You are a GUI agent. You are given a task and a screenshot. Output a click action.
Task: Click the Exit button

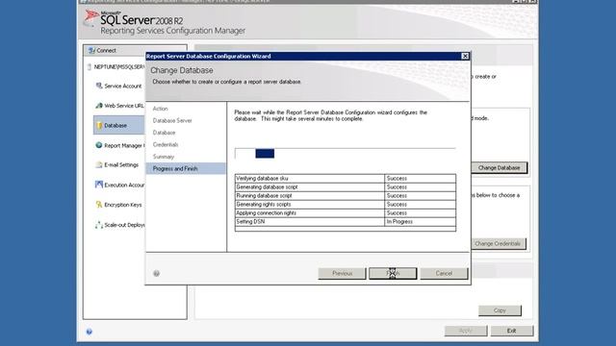511,331
